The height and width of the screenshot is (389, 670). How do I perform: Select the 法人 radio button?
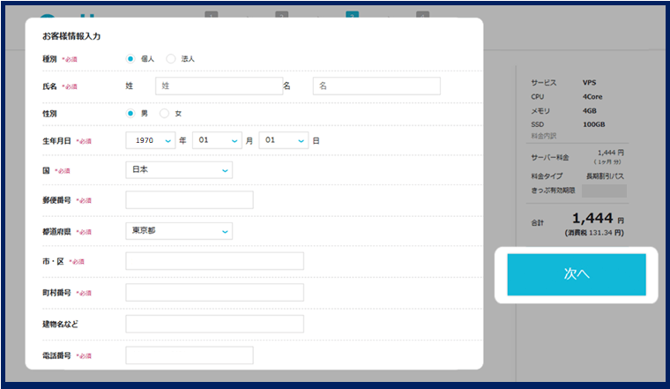171,59
